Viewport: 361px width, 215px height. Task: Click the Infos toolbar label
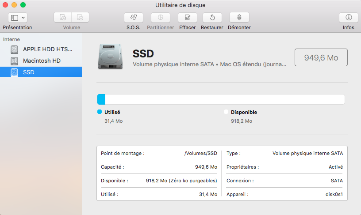click(x=348, y=27)
